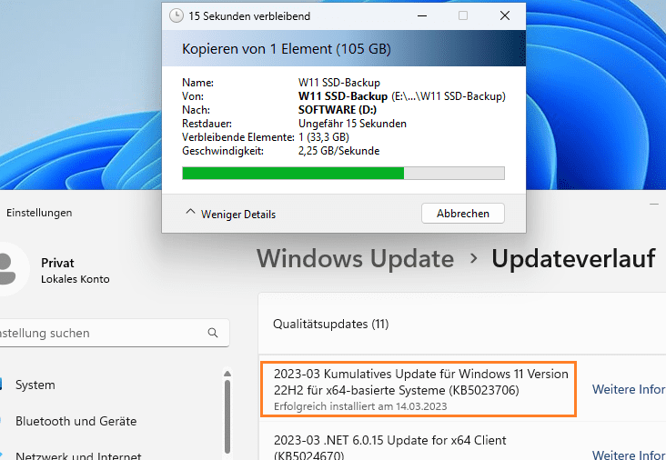Click the Updateverlauf page heading

click(x=573, y=258)
